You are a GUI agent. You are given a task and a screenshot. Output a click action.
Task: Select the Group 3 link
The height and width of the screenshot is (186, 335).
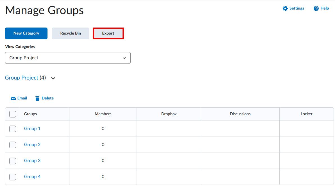pos(32,161)
